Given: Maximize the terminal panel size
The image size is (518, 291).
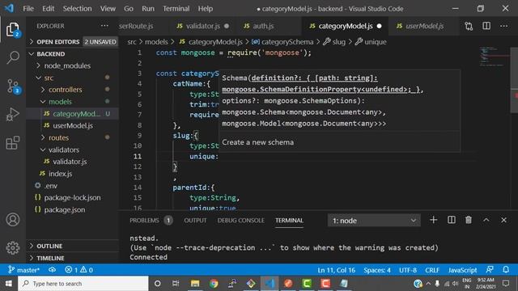Looking at the screenshot, I should 486,220.
